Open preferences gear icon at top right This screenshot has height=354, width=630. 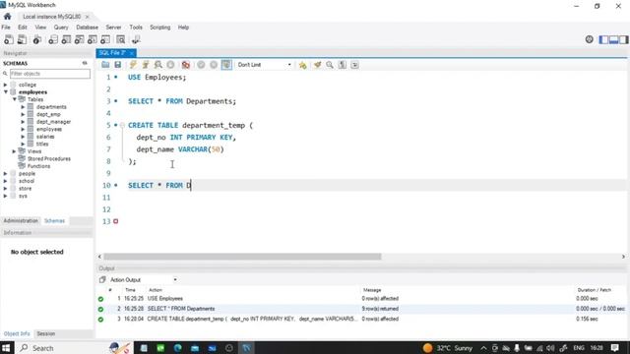[x=589, y=39]
